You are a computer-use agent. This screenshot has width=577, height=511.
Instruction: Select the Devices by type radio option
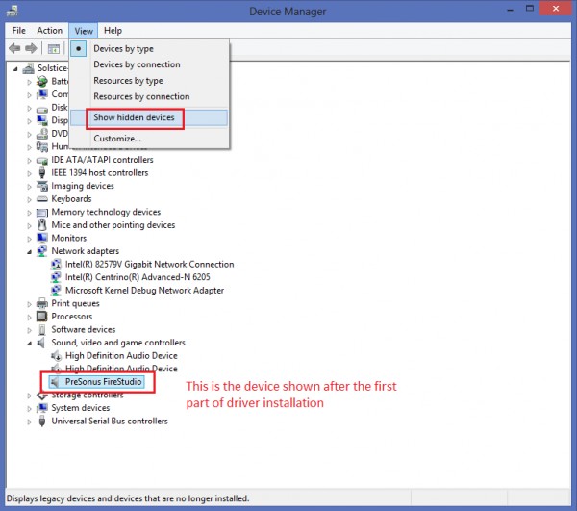click(x=148, y=48)
